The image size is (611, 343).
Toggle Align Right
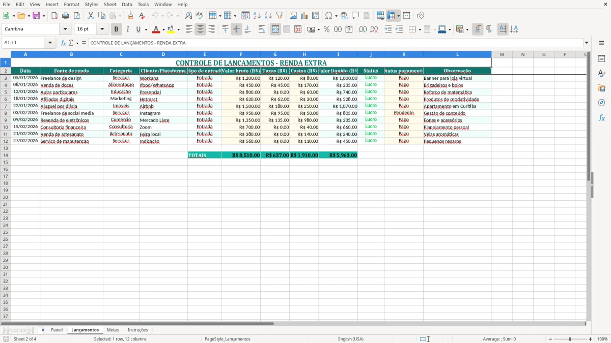211,29
